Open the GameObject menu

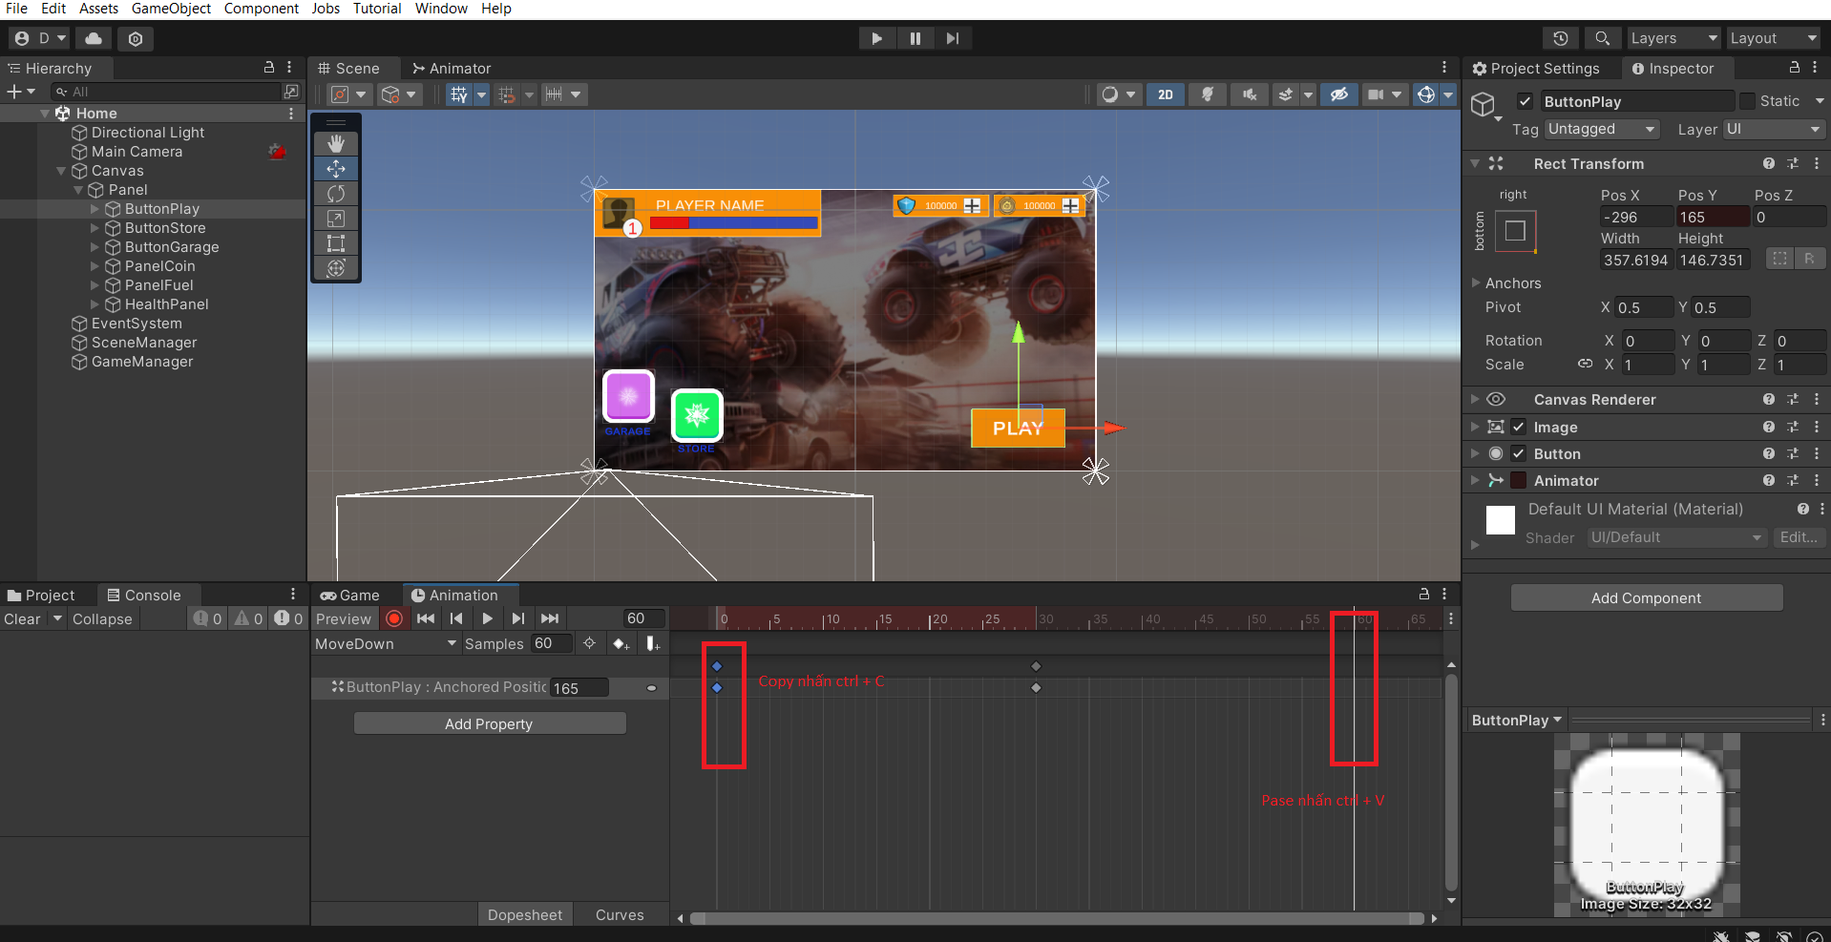[171, 9]
